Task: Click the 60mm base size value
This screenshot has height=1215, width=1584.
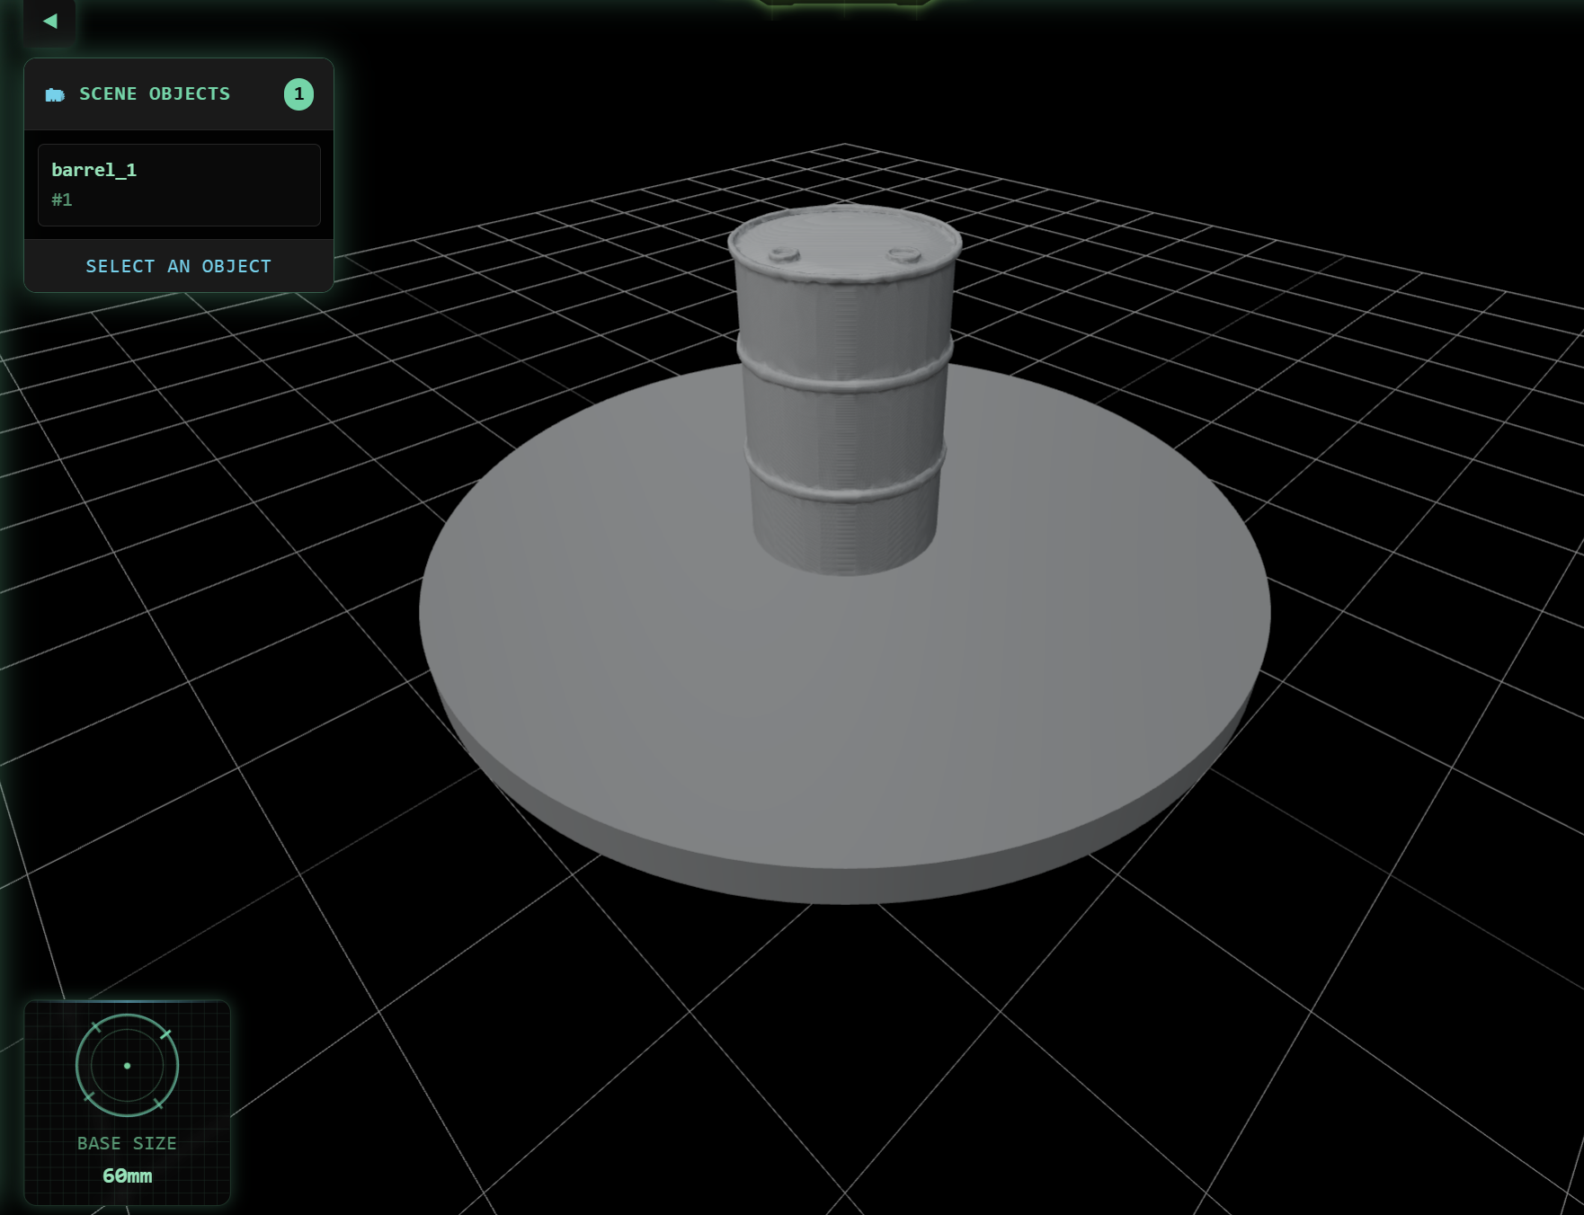Action: coord(126,1175)
